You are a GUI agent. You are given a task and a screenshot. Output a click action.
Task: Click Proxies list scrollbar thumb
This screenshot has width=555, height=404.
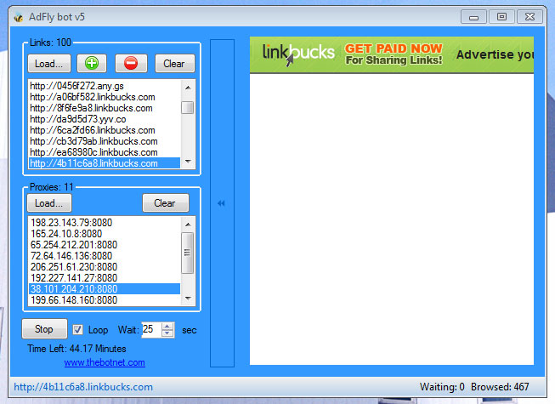(188, 253)
